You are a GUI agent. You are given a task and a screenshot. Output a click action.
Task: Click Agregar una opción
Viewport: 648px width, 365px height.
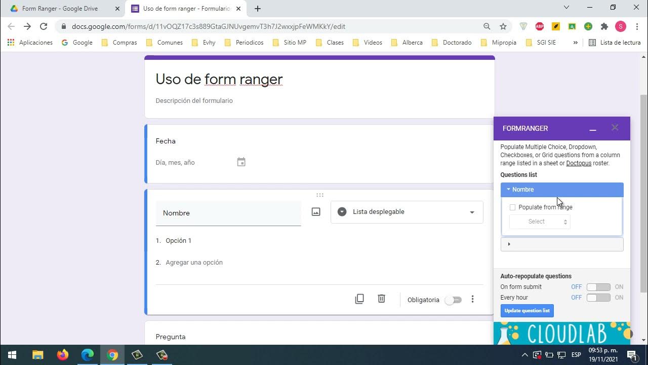point(194,263)
